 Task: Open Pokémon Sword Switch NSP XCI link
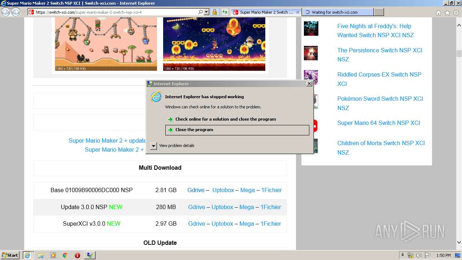click(x=380, y=103)
